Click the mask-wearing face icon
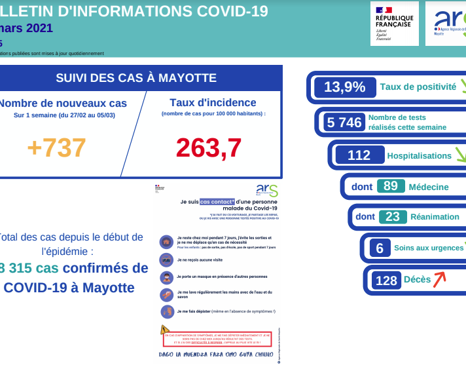 (x=167, y=277)
